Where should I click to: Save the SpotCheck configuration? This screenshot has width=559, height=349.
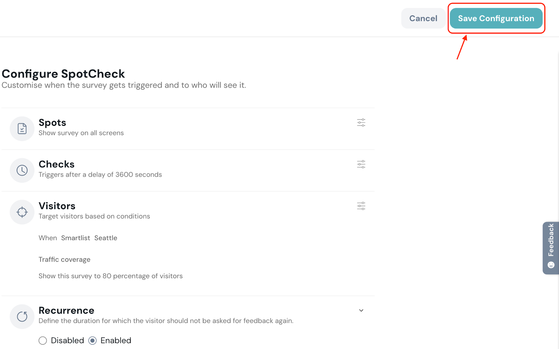click(x=496, y=18)
